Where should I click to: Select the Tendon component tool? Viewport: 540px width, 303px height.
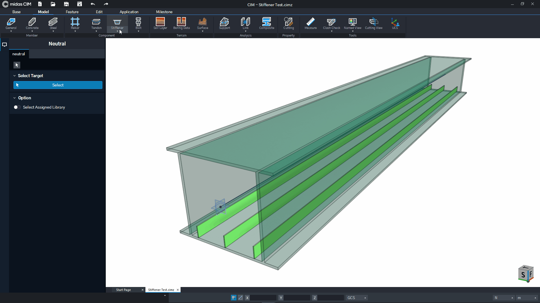pos(96,24)
